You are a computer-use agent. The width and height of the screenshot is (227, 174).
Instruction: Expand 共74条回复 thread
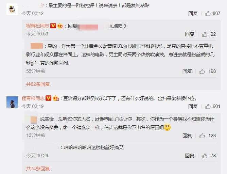[x=38, y=169]
